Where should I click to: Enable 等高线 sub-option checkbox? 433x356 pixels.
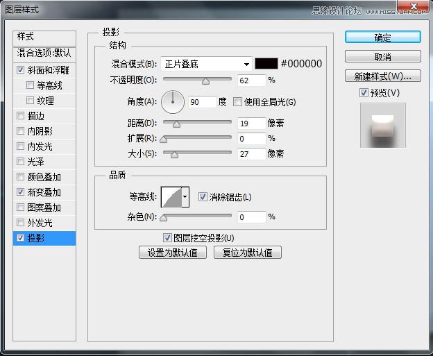30,85
